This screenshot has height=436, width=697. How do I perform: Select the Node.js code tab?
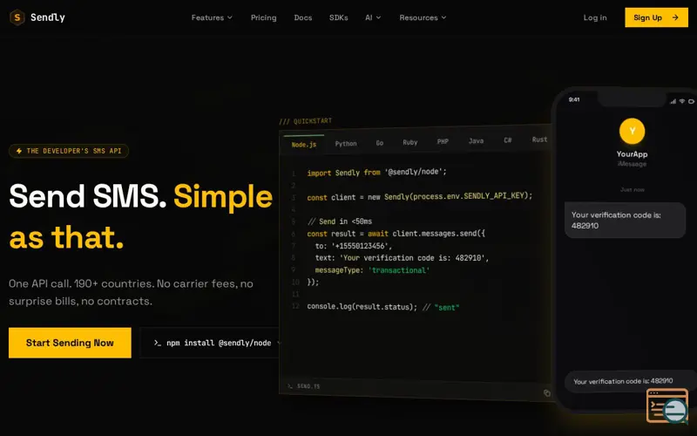[304, 145]
